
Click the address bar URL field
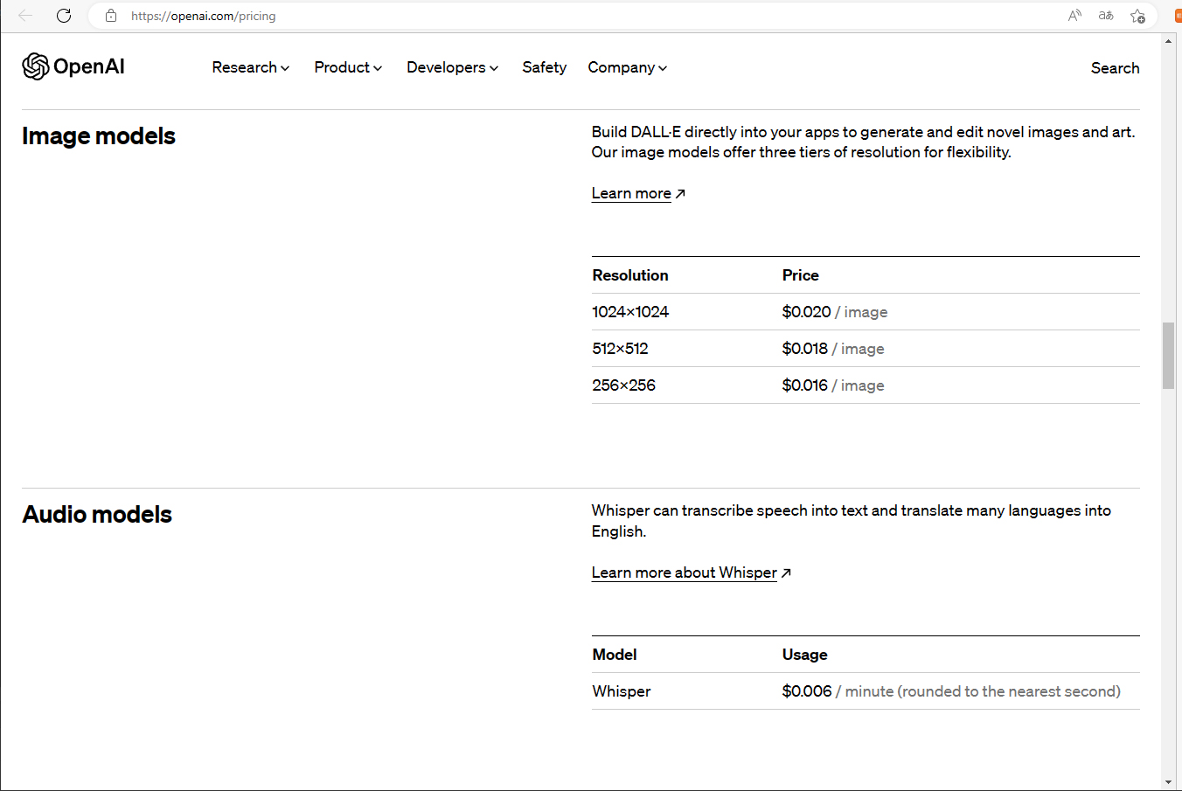point(525,16)
